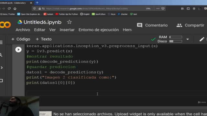Click the green connected checkmark
Viewport: 207px width, 116px height.
(x=153, y=39)
